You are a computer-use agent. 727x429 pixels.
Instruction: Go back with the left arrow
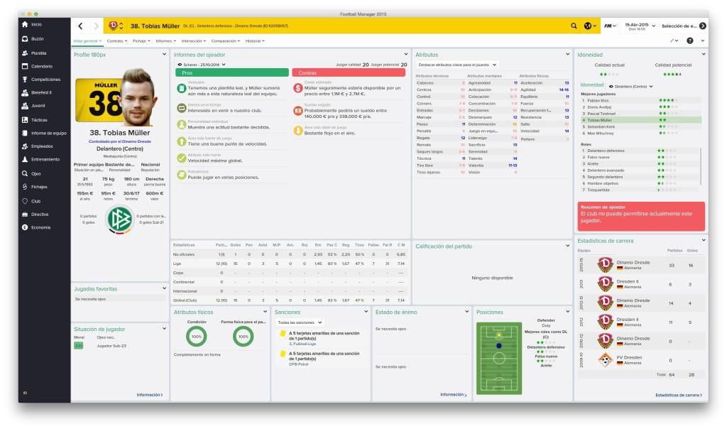(x=81, y=26)
